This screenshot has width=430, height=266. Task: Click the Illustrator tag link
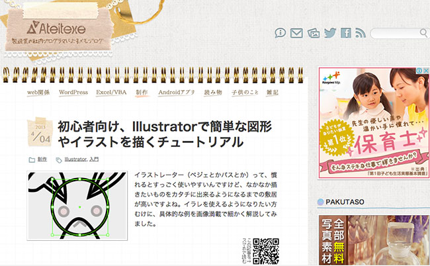pyautogui.click(x=75, y=159)
